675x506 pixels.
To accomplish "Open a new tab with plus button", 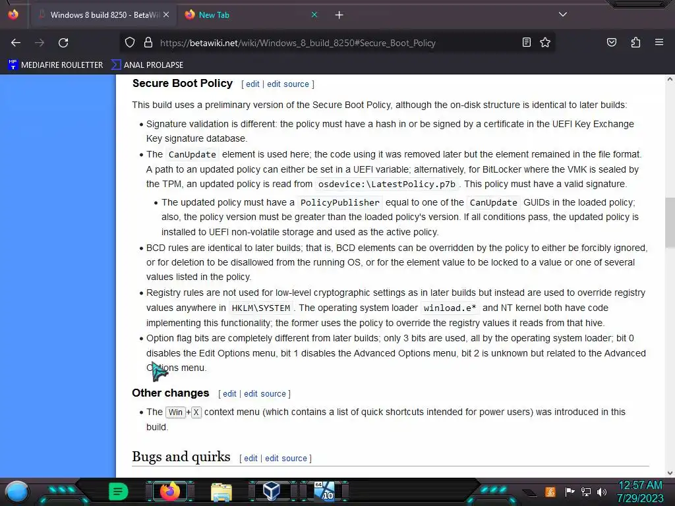I will 339,15.
